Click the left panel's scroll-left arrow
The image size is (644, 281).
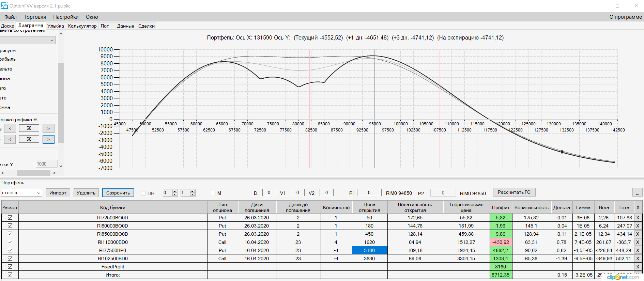coord(3,173)
